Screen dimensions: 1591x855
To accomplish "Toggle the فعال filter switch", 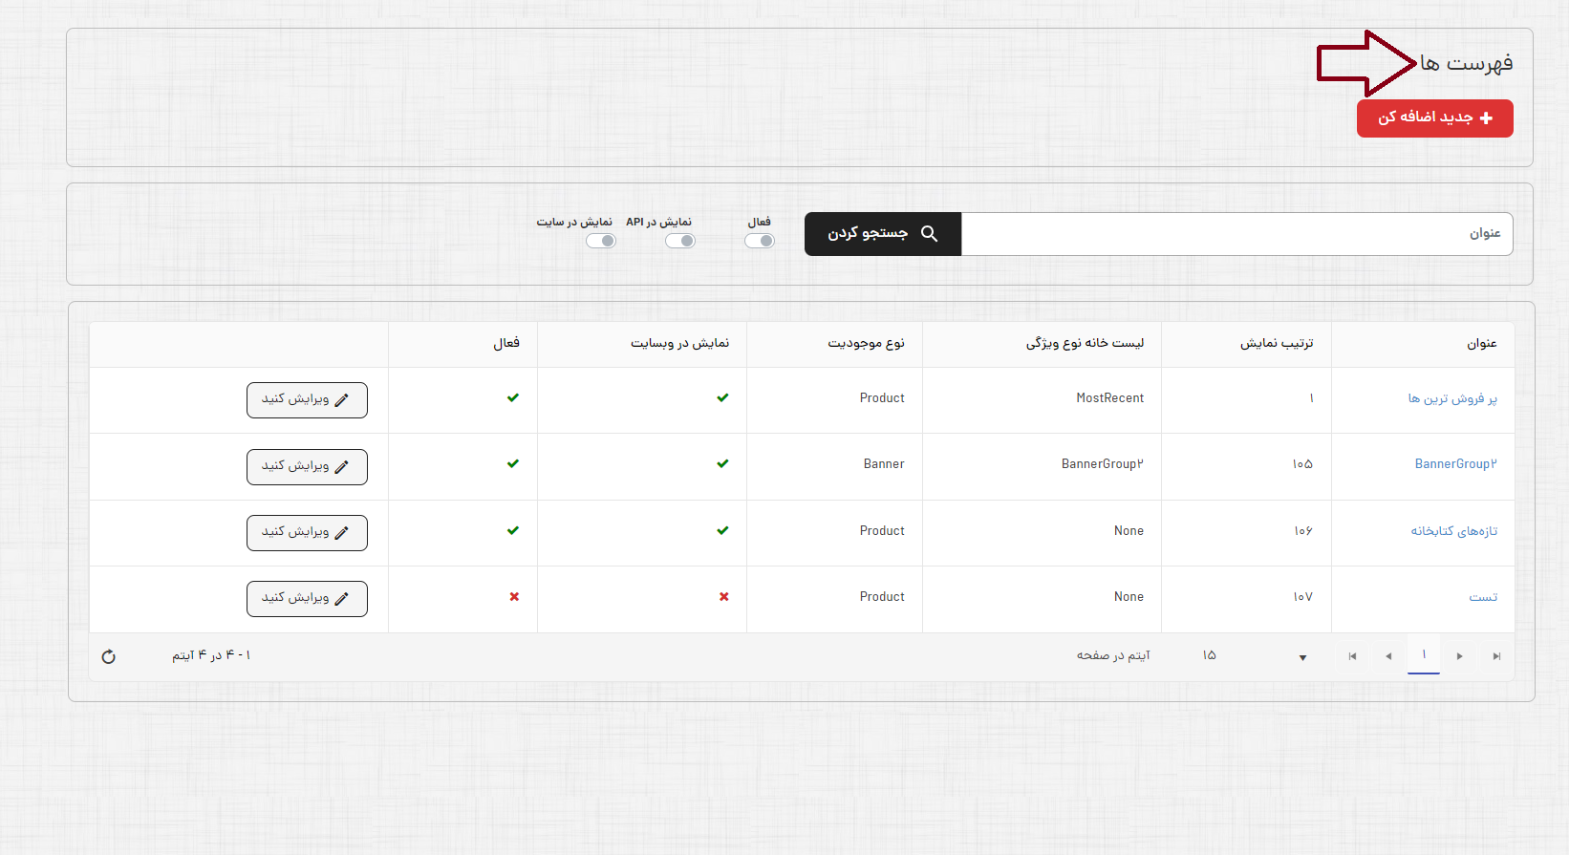I will 760,241.
